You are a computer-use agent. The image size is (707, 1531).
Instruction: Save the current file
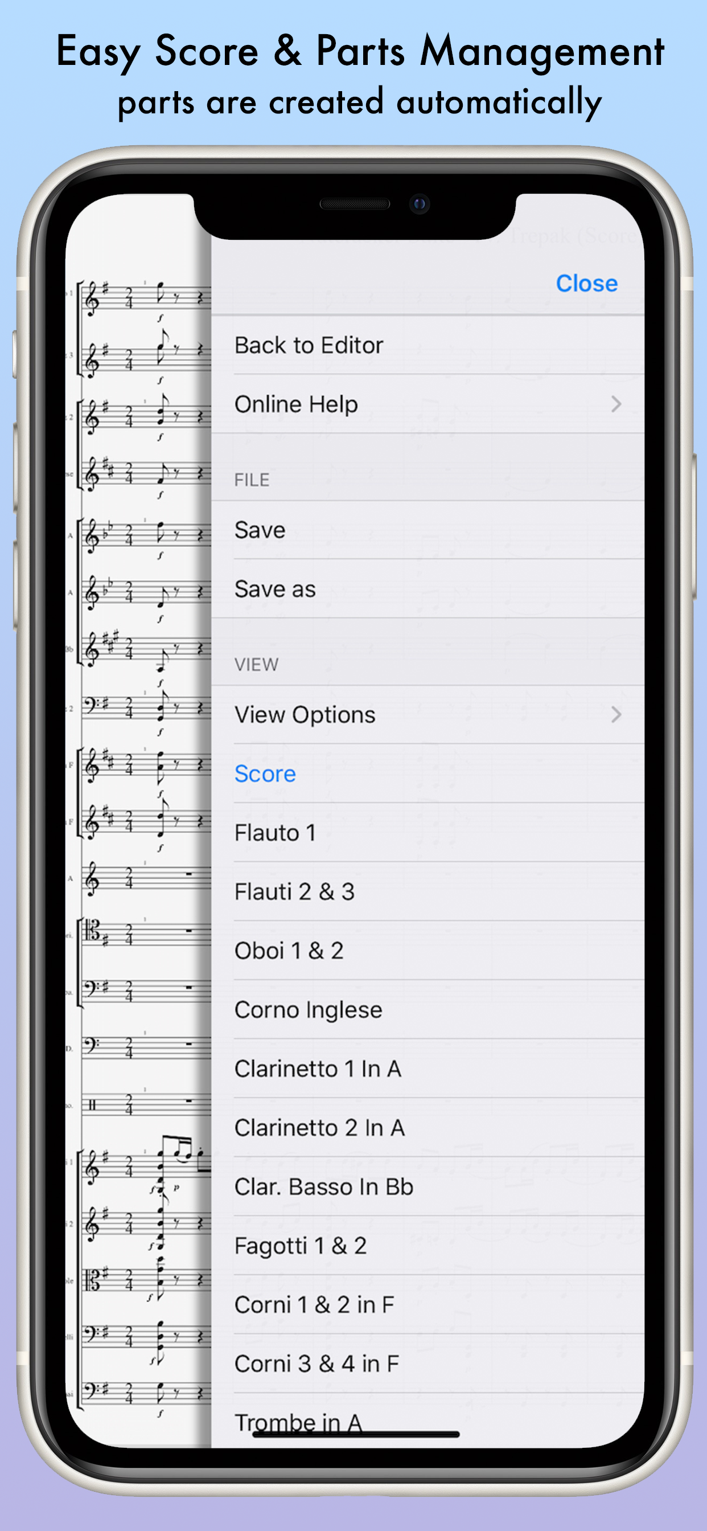[x=428, y=530]
